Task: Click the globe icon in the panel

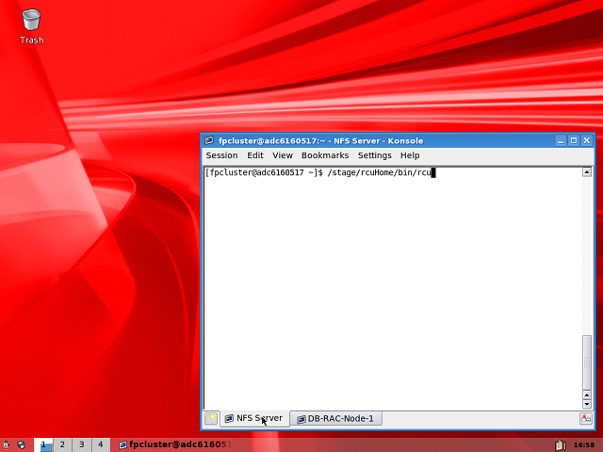Action: 21,444
